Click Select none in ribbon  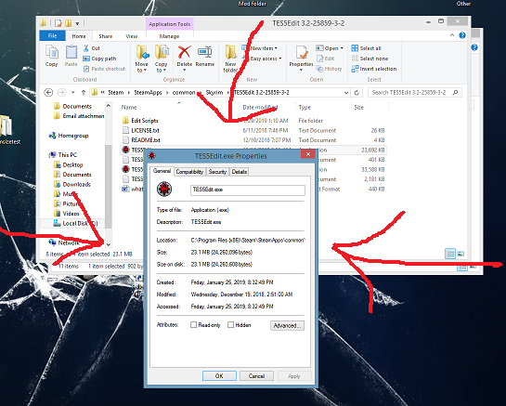[x=370, y=59]
